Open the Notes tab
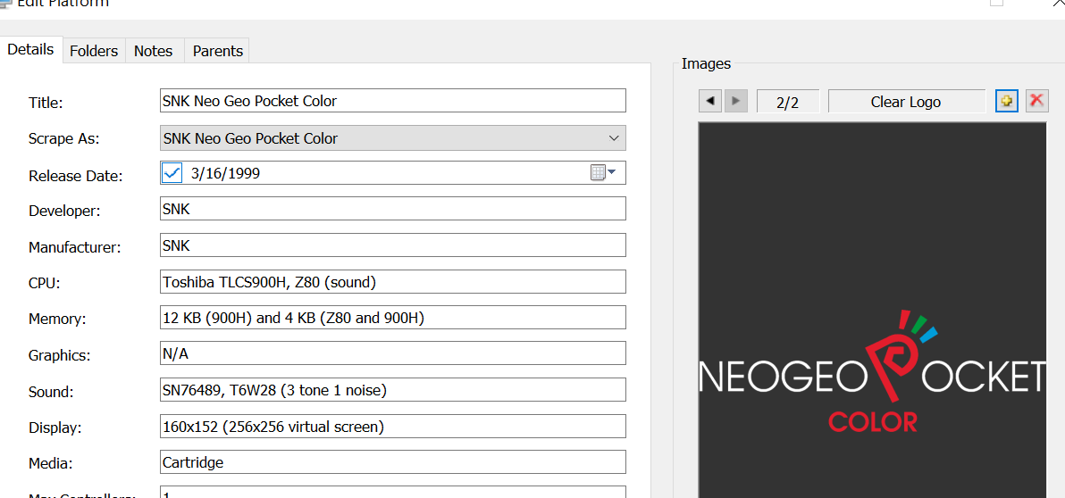The height and width of the screenshot is (498, 1065). click(154, 51)
